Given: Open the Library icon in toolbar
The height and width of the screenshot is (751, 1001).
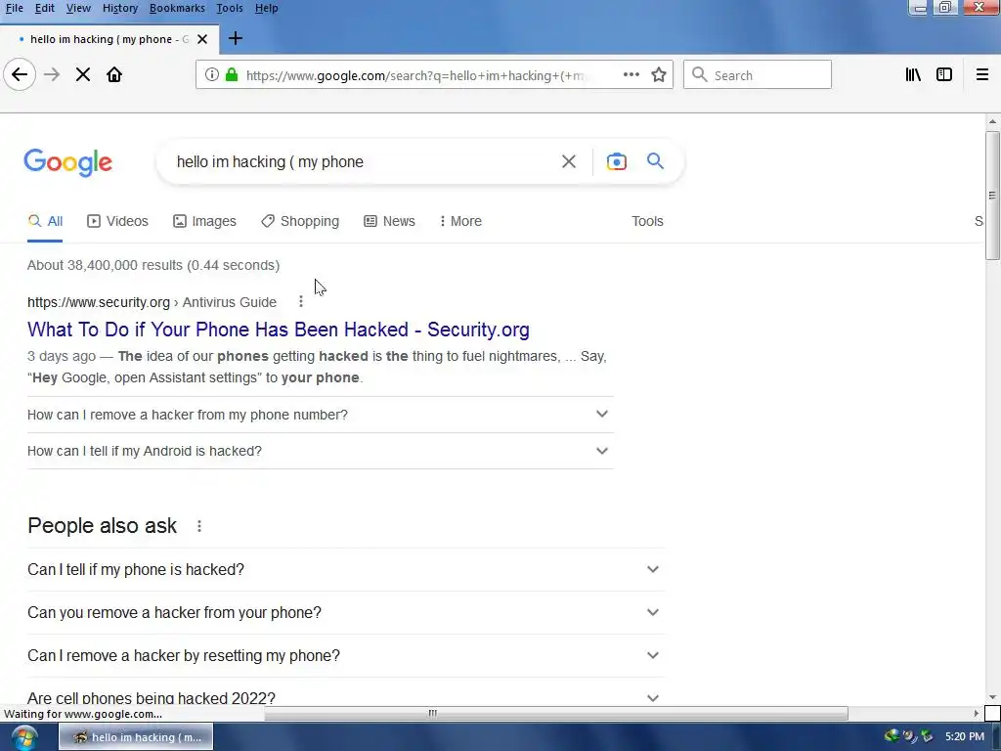Looking at the screenshot, I should (x=913, y=74).
